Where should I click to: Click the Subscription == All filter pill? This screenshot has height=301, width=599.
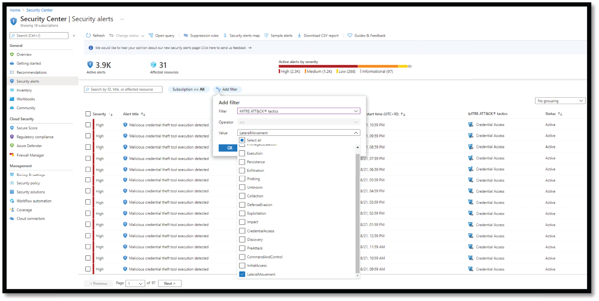[188, 89]
